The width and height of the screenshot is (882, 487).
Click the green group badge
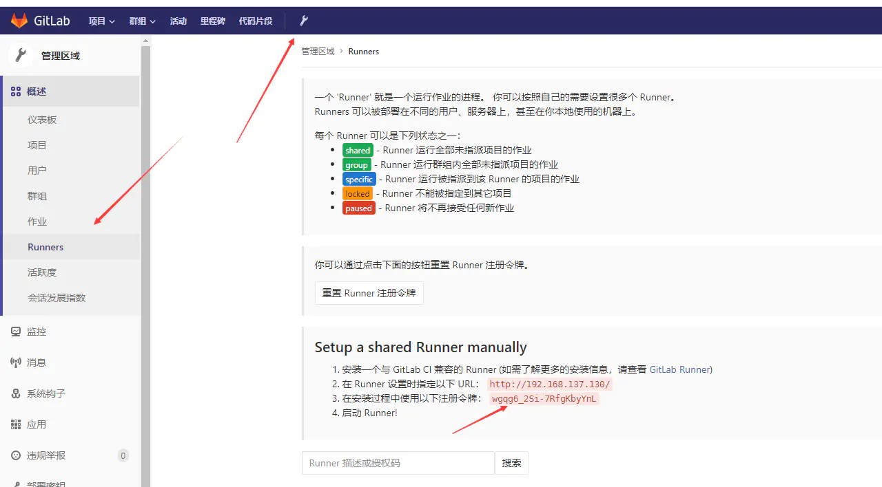tap(356, 165)
